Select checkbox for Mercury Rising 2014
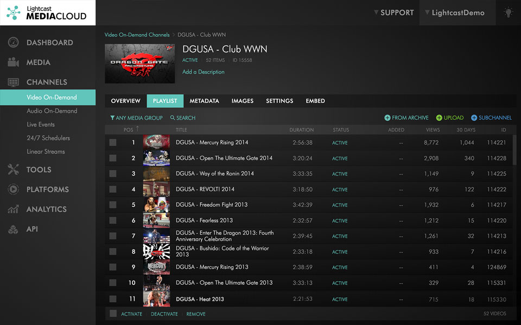Viewport: 521px width, 325px height. tap(113, 142)
